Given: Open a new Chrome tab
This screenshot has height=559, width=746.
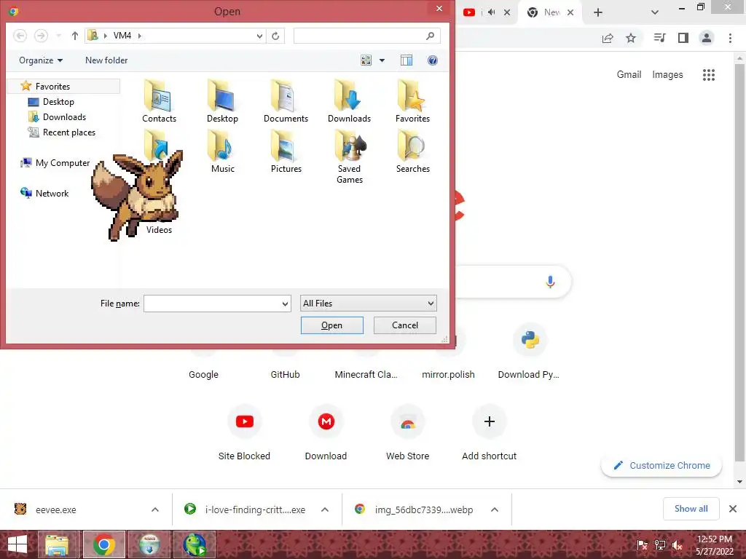Looking at the screenshot, I should 598,12.
